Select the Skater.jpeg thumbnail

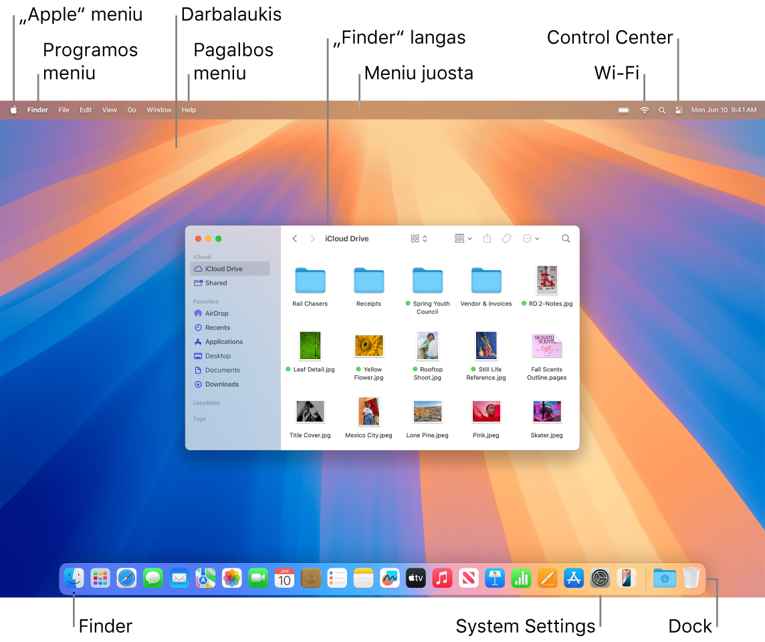tap(547, 412)
